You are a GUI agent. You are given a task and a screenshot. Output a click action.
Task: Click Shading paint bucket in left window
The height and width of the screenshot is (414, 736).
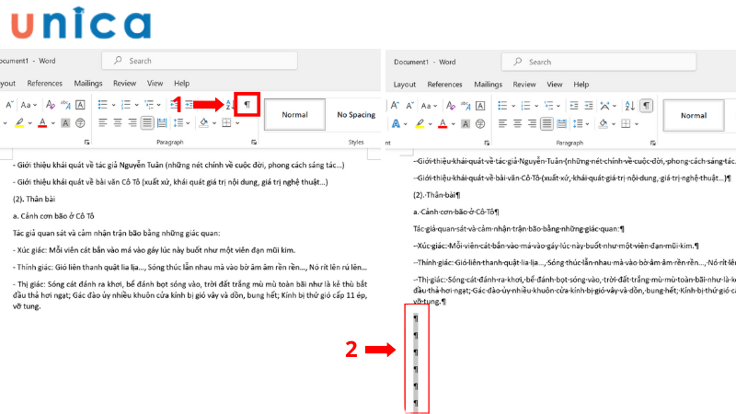tap(203, 123)
